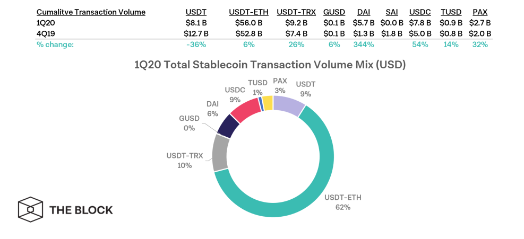This screenshot has width=524, height=239.
Task: Select the gray USDT-TRX donut segment
Action: (x=220, y=153)
